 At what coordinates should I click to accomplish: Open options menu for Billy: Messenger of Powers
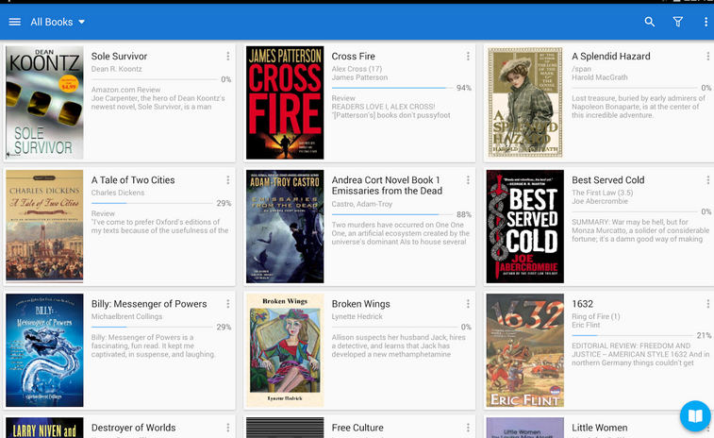[x=228, y=304]
